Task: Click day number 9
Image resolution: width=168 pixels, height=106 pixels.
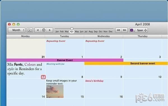Action: [121, 77]
